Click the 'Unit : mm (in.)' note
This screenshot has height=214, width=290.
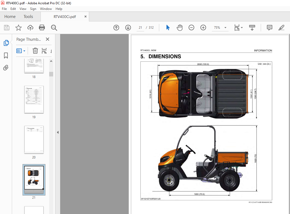coord(264,64)
